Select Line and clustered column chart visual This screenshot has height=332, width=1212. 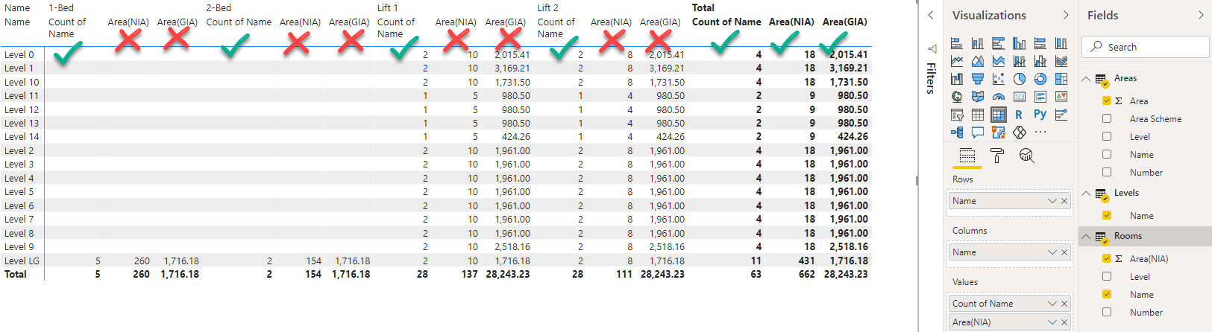tap(1040, 61)
